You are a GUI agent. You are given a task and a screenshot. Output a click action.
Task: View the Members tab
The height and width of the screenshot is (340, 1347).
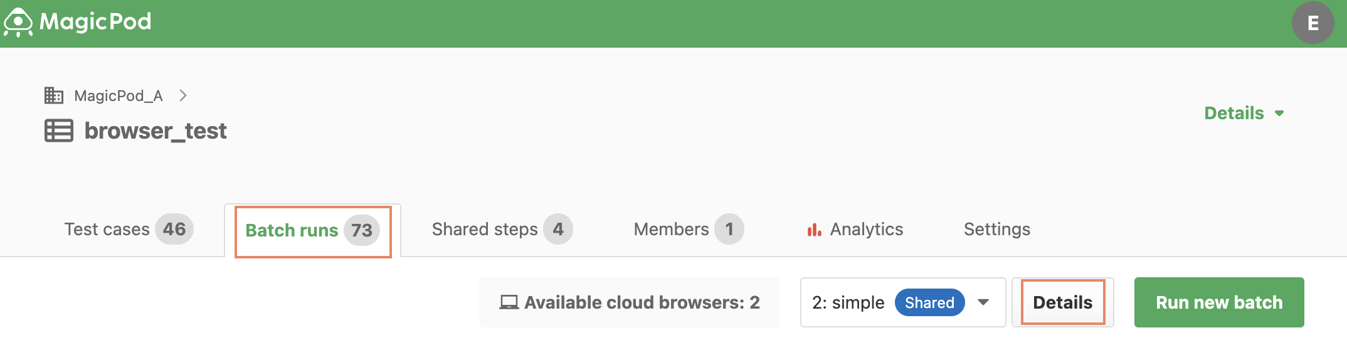coord(689,229)
